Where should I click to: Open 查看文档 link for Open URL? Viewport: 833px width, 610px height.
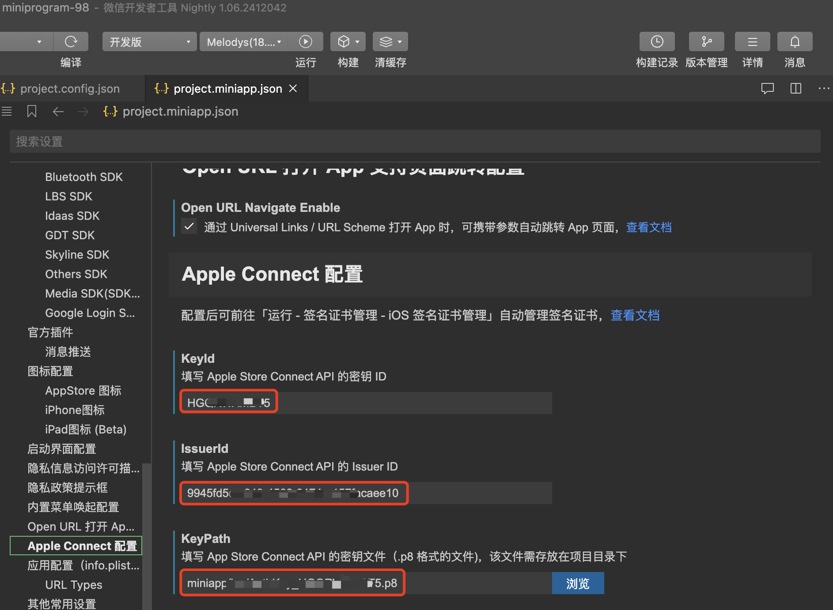coord(649,227)
